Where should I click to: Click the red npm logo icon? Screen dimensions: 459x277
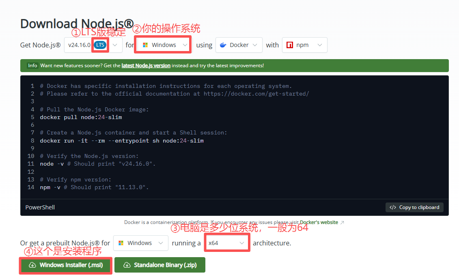[x=289, y=45]
